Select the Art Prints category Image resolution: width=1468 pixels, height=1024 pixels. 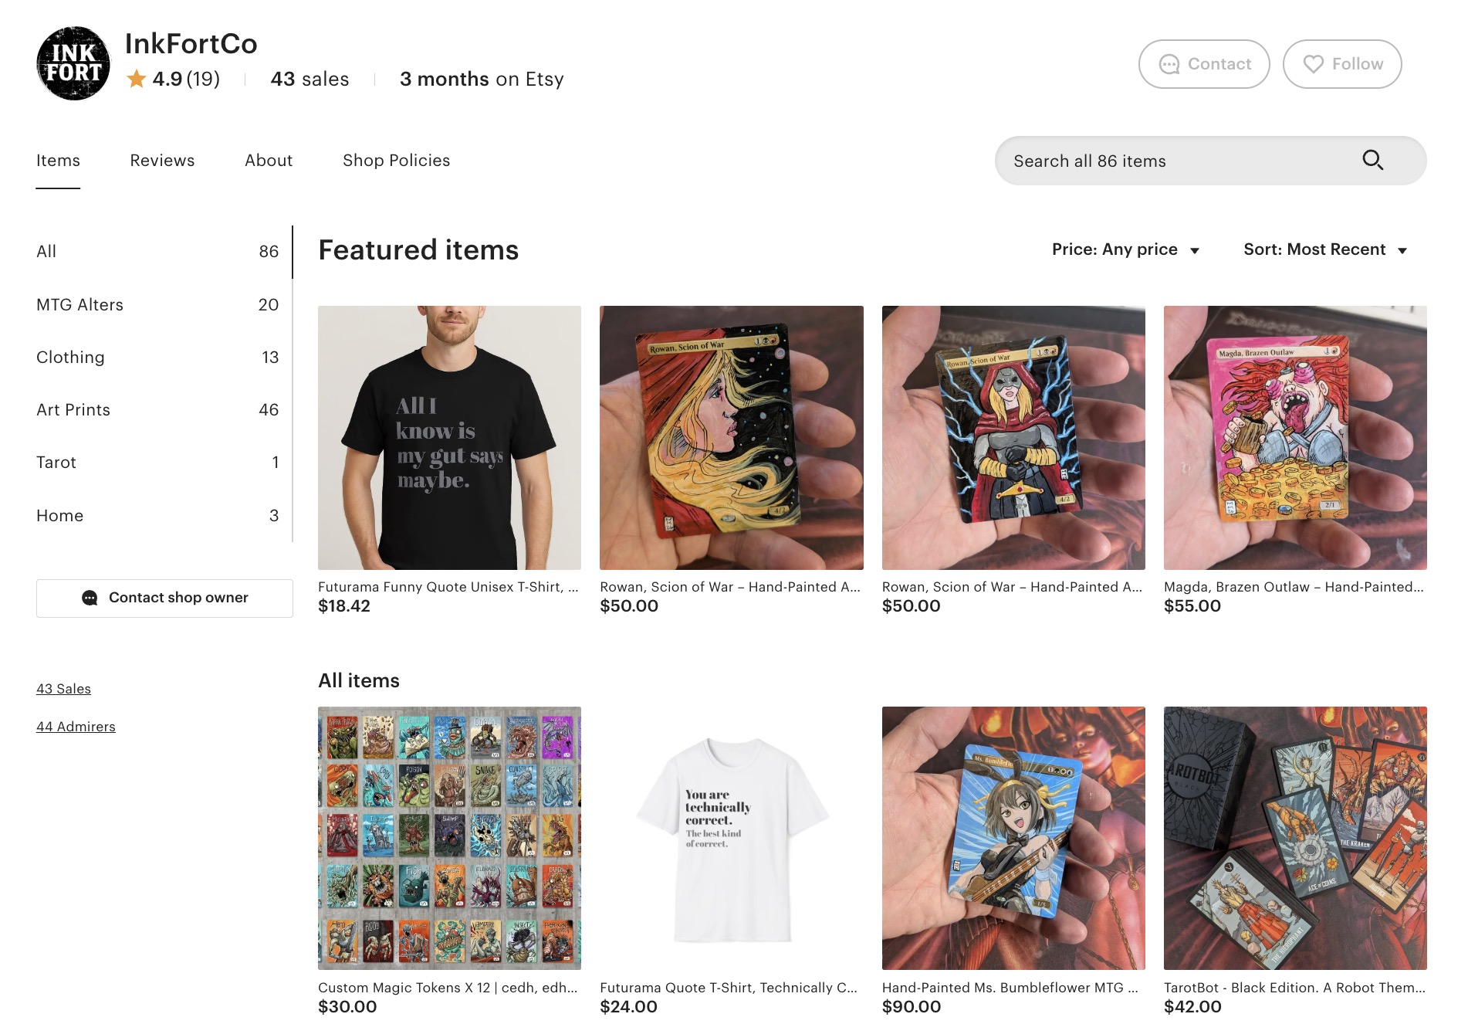(73, 410)
